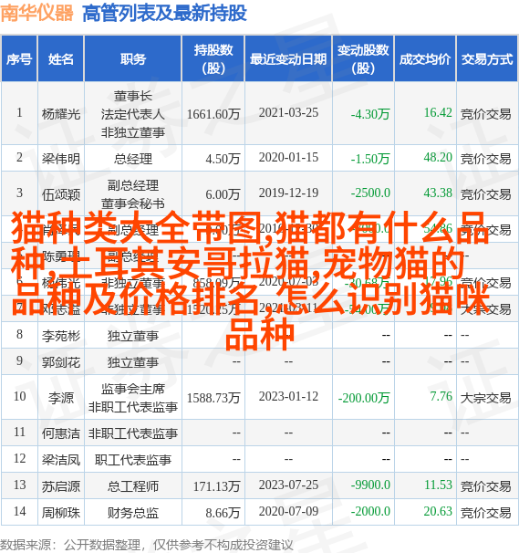Click the 财务总监 position cell
The width and height of the screenshot is (519, 553).
pos(133,513)
